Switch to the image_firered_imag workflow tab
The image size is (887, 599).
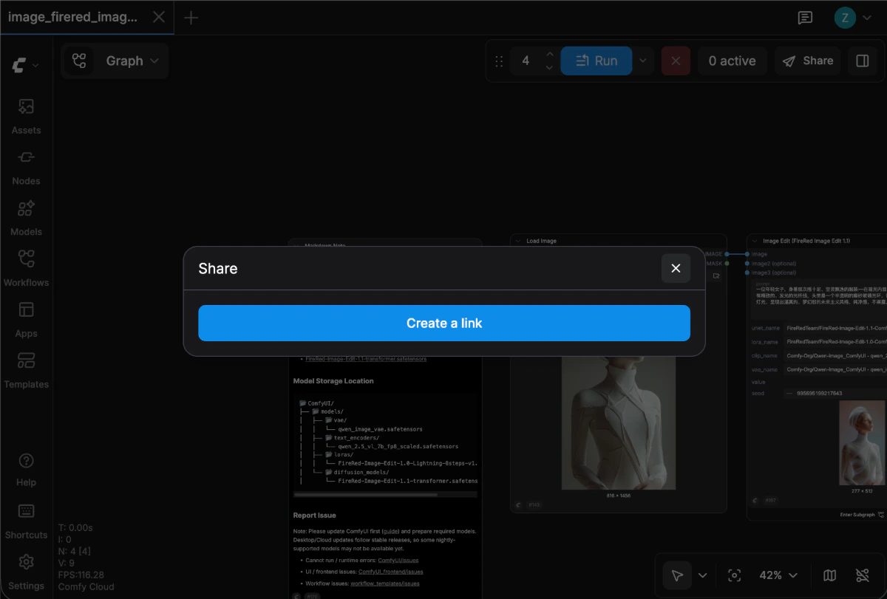pyautogui.click(x=74, y=17)
